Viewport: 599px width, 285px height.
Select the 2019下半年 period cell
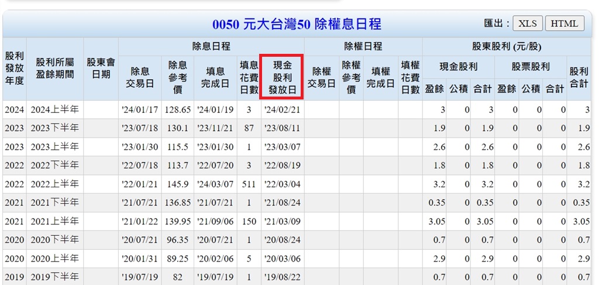55,277
